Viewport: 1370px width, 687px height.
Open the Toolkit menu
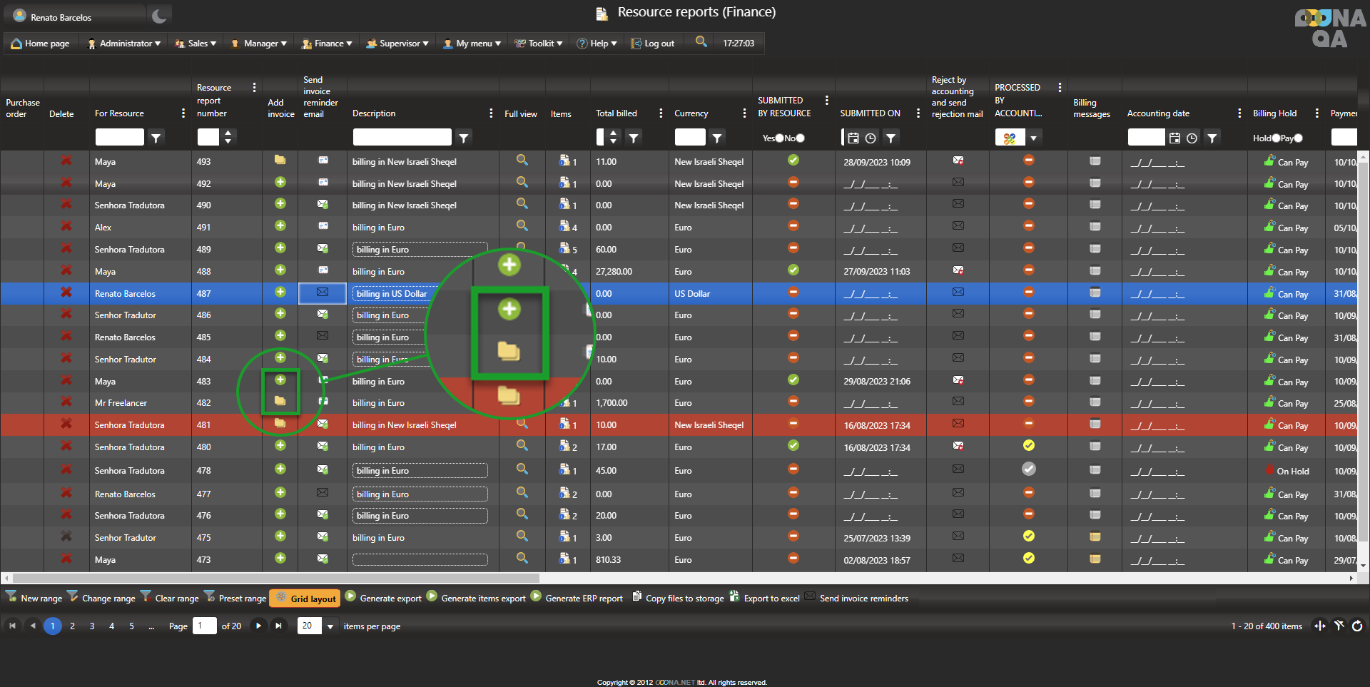pos(539,44)
